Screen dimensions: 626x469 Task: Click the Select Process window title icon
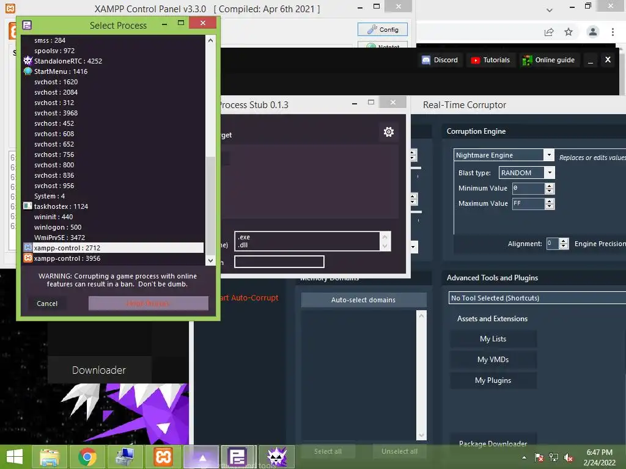27,25
